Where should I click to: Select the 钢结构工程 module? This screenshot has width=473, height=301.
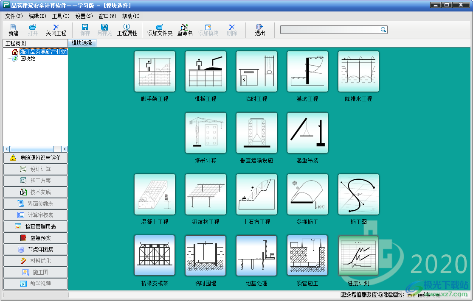coord(206,194)
